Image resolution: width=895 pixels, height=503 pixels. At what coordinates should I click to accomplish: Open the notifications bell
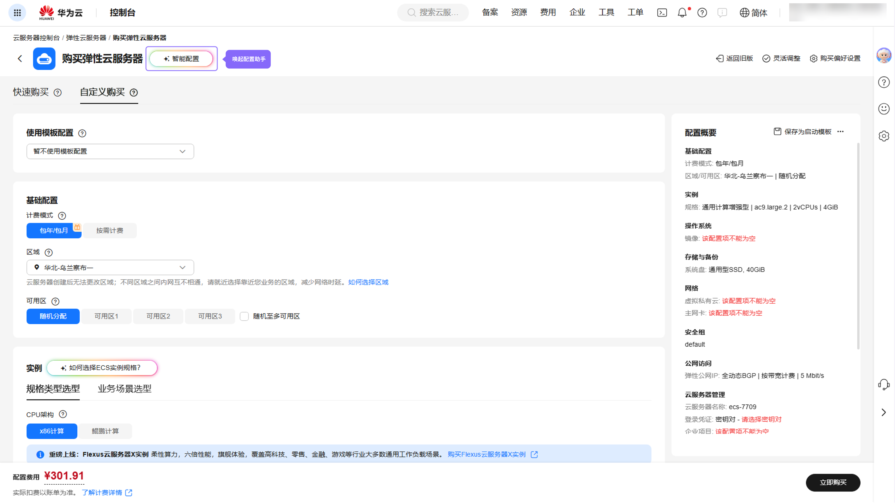coord(682,13)
